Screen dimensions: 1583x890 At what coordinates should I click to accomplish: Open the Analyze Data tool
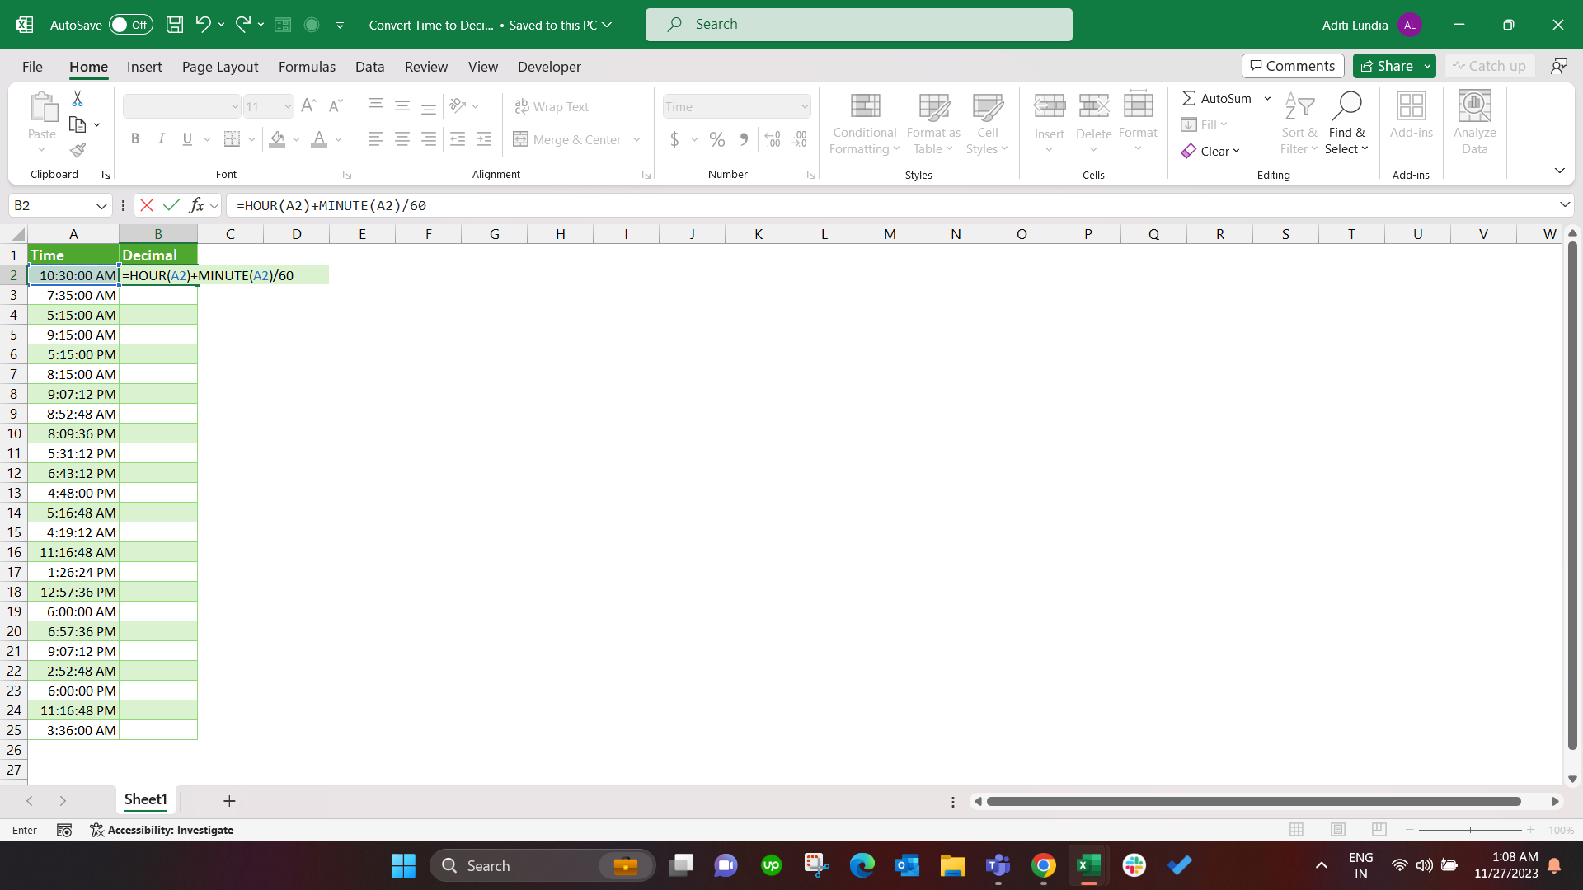1474,123
